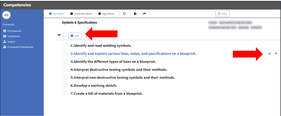Click the Import upload icon in sidebar
This screenshot has width=281, height=116.
pyautogui.click(x=5, y=42)
